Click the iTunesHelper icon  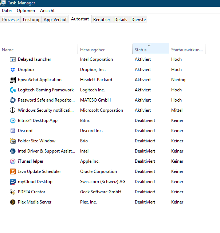point(13,161)
